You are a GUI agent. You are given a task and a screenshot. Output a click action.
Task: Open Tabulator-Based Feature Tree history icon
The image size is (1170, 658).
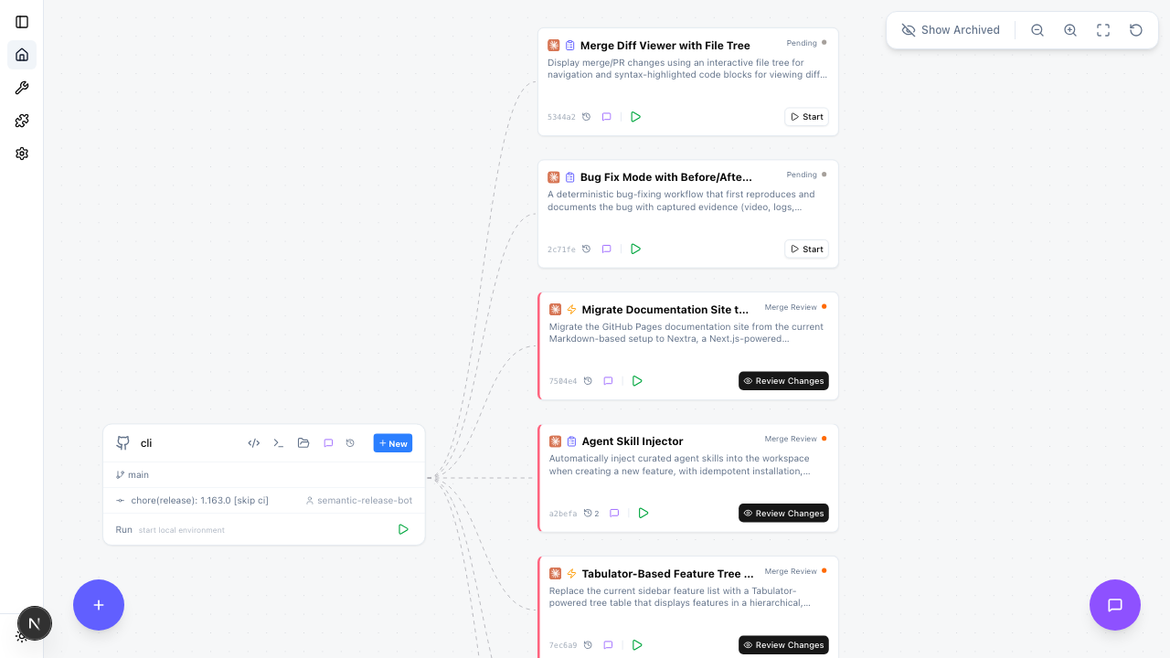588,645
